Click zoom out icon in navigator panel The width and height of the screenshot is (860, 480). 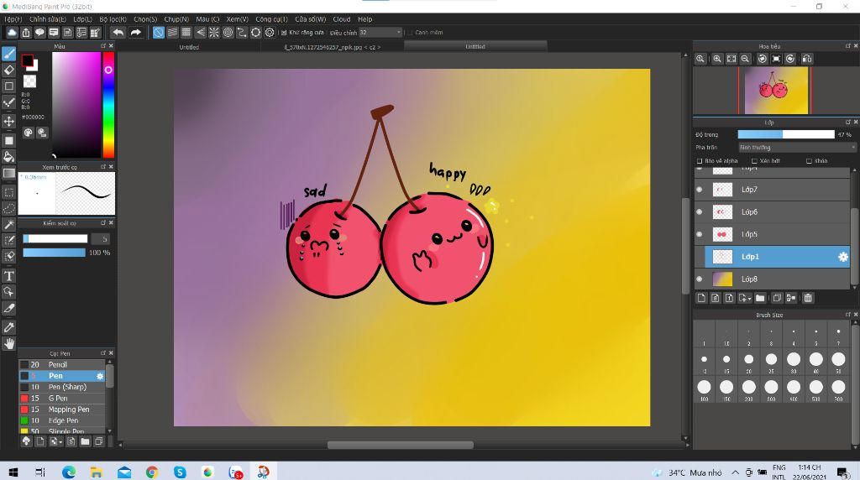click(x=746, y=59)
